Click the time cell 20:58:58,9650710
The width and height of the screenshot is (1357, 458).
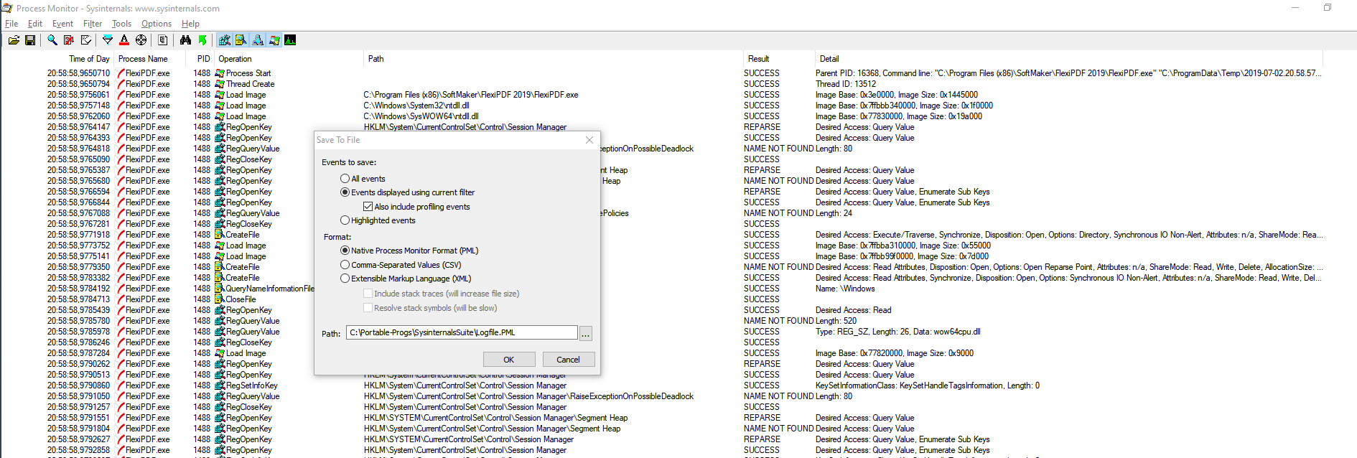click(x=78, y=73)
